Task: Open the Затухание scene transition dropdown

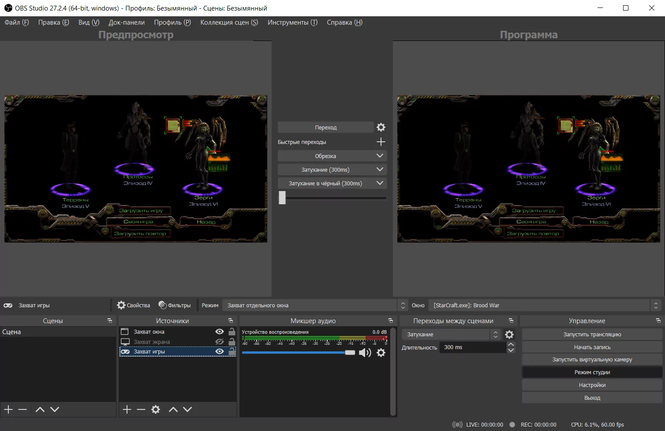Action: 452,335
